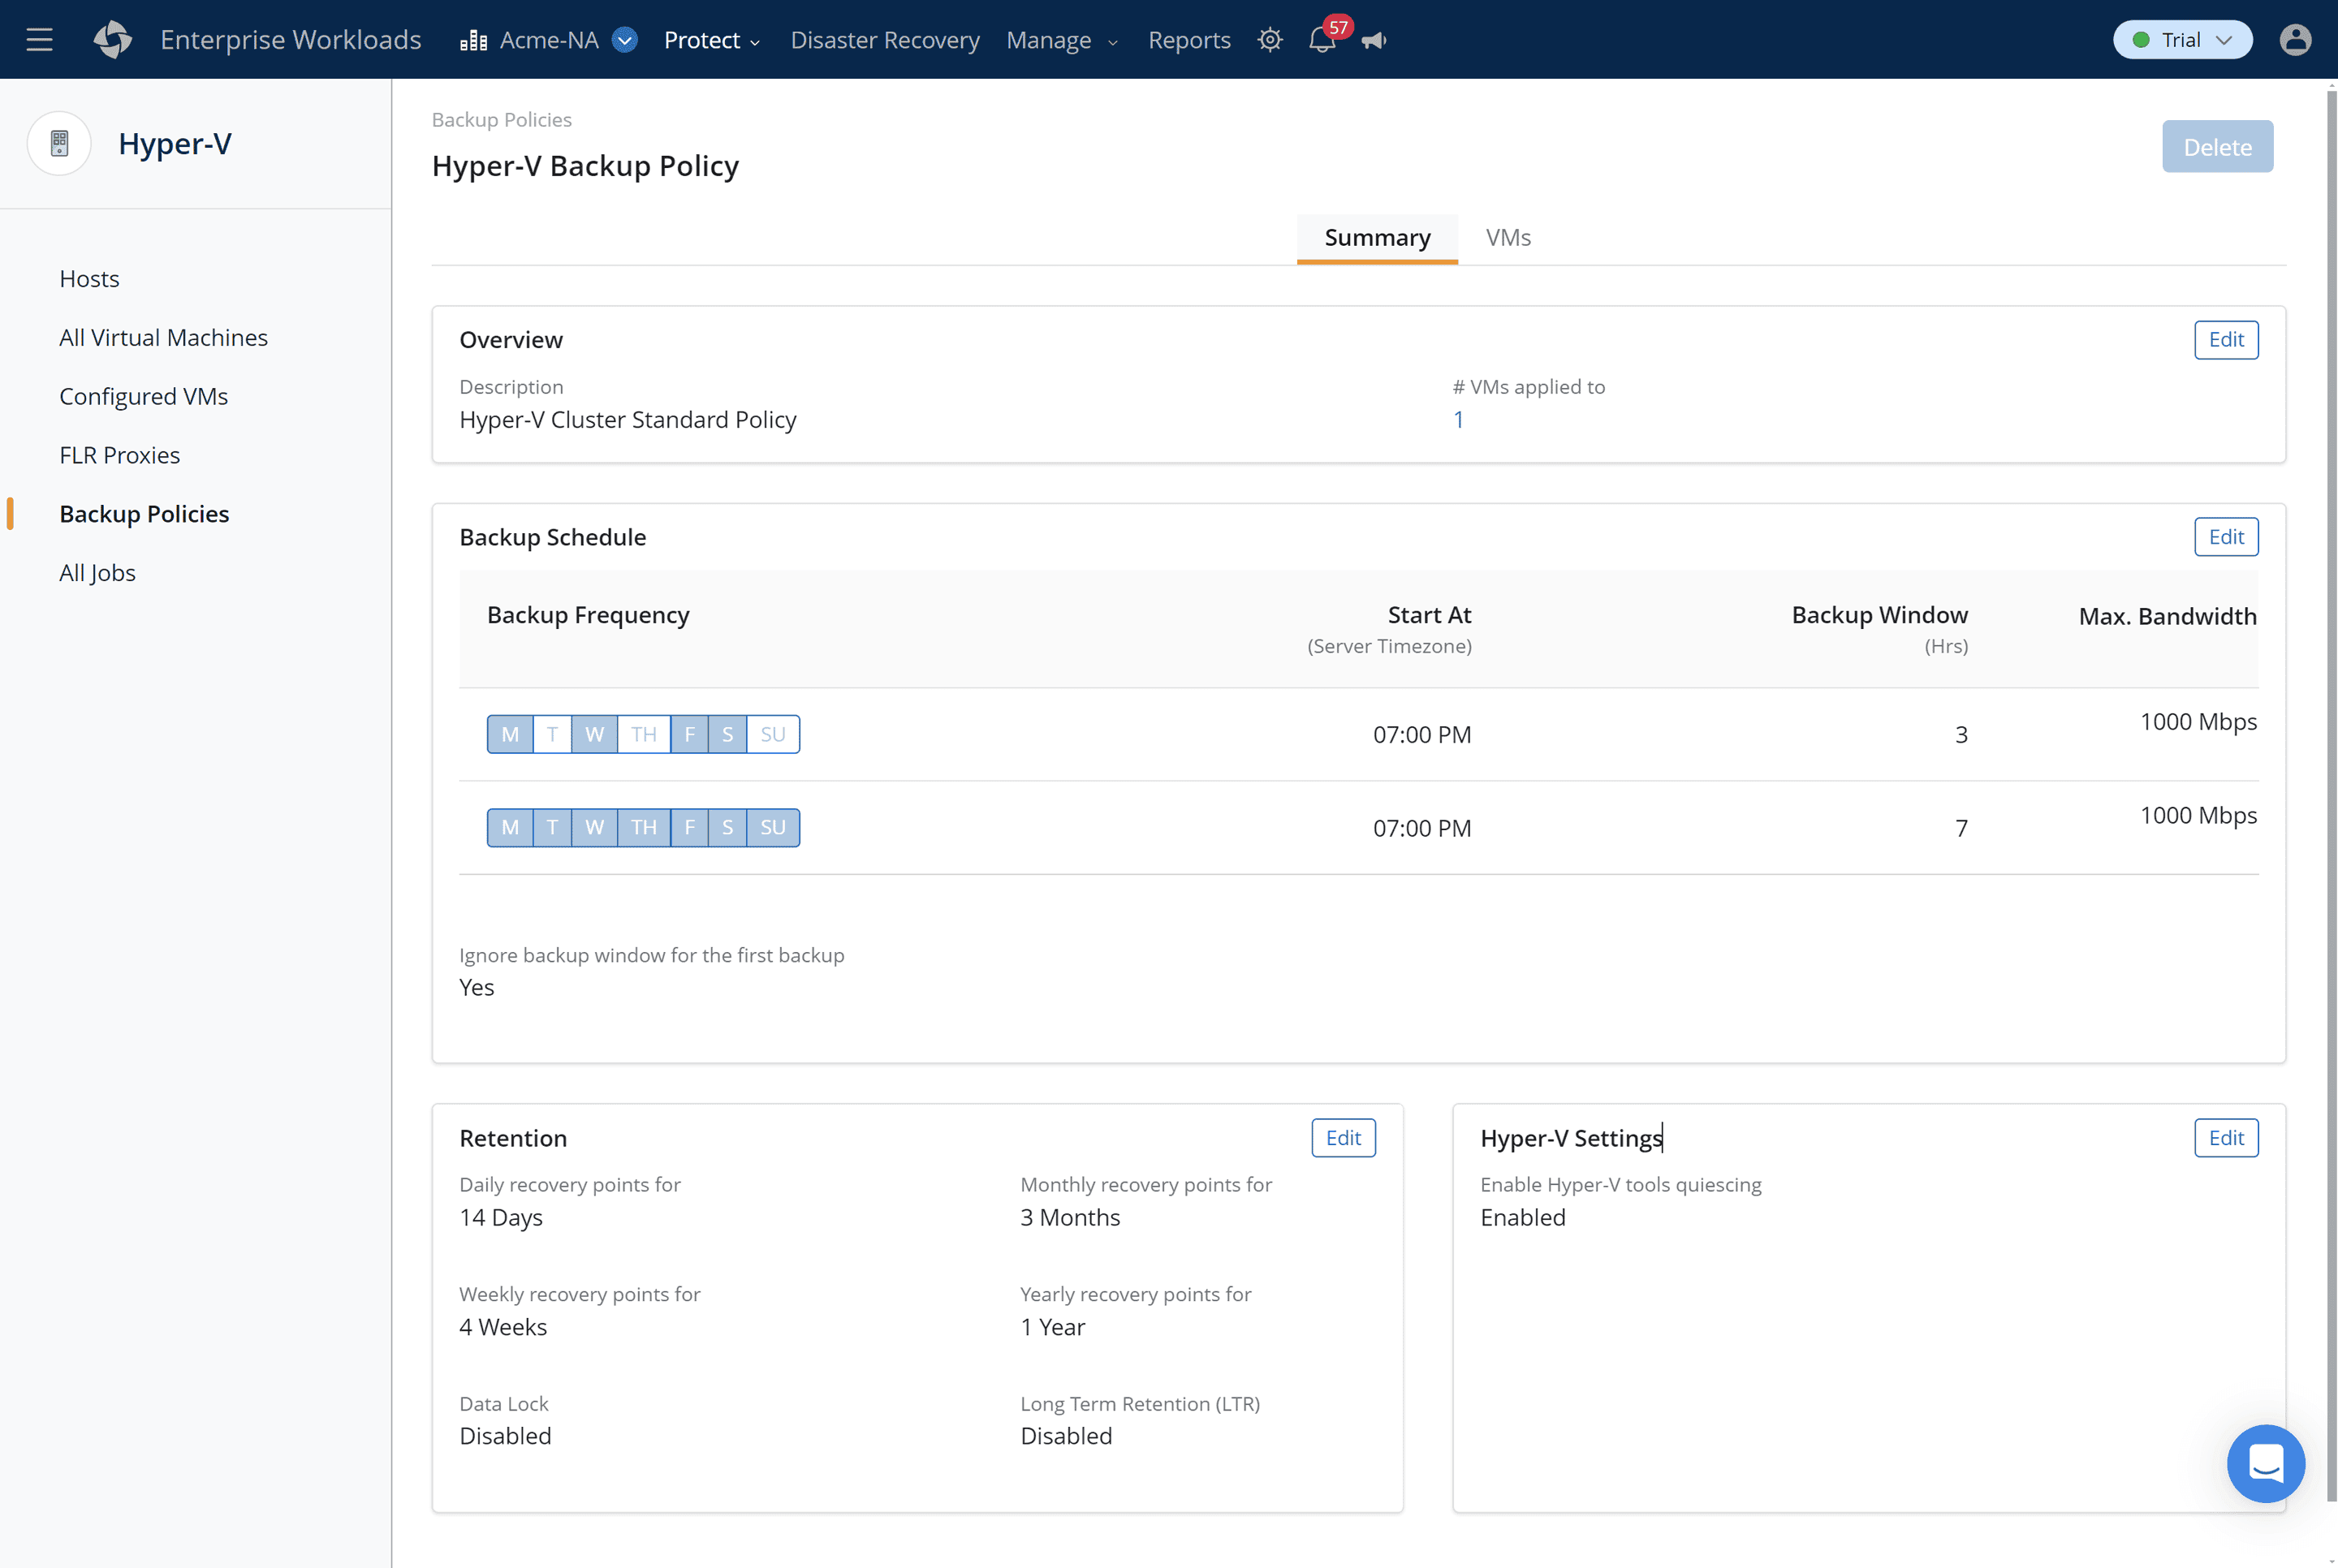This screenshot has width=2338, height=1568.
Task: Toggle SU day in the 3-hour window schedule
Action: (x=773, y=734)
